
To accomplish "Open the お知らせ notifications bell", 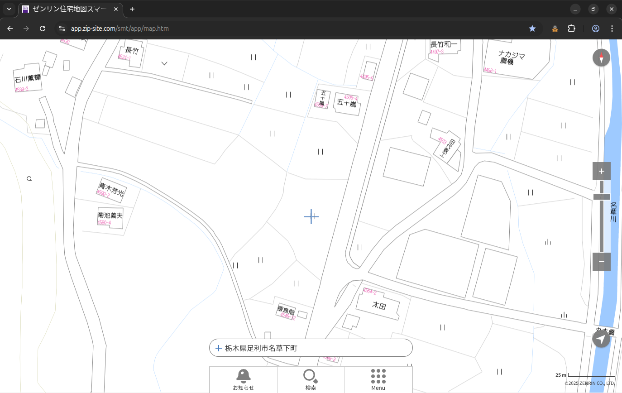I will (x=243, y=379).
